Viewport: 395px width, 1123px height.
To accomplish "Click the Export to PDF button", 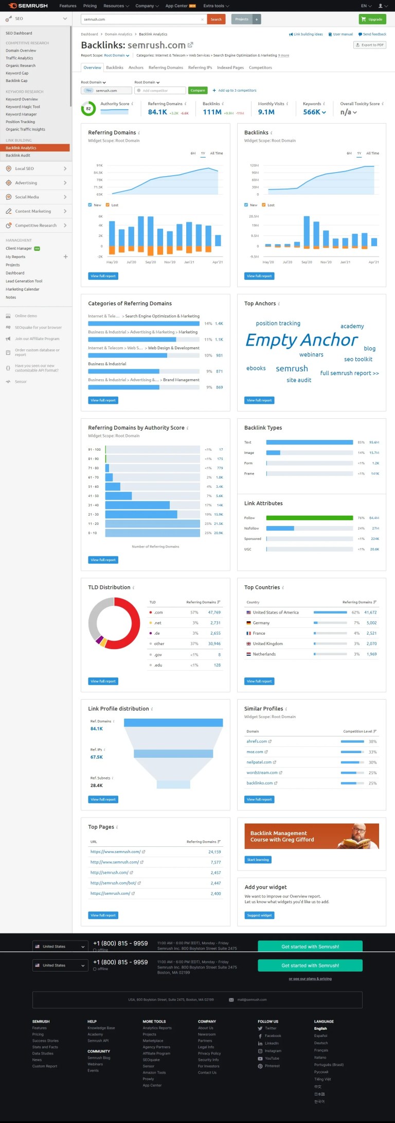I will coord(370,45).
